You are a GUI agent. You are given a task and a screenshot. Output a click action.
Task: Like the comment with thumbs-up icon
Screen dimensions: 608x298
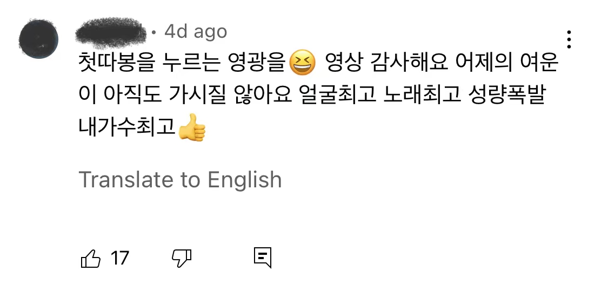(x=90, y=259)
